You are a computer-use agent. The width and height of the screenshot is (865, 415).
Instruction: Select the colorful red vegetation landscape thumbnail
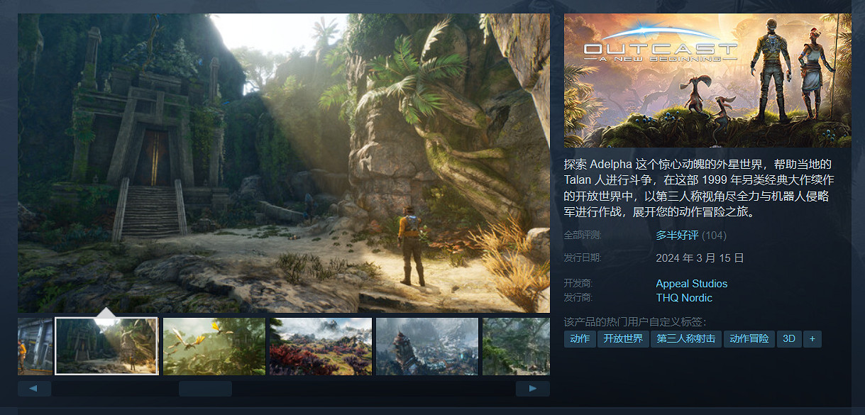click(x=320, y=345)
